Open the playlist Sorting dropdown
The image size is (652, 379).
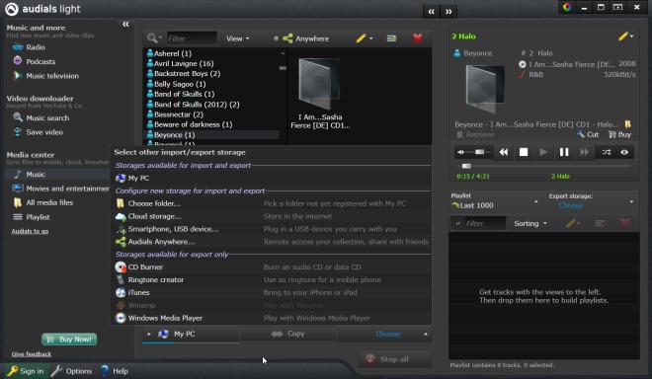pyautogui.click(x=530, y=224)
